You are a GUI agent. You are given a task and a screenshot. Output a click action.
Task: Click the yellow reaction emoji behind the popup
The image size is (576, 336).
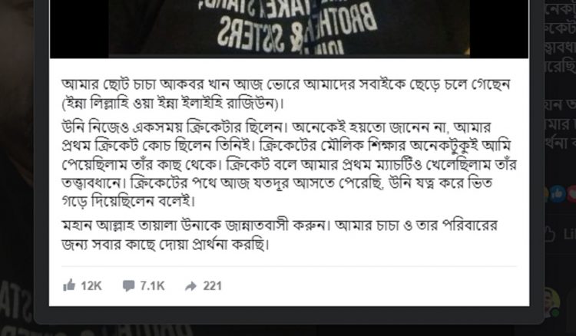pyautogui.click(x=546, y=193)
